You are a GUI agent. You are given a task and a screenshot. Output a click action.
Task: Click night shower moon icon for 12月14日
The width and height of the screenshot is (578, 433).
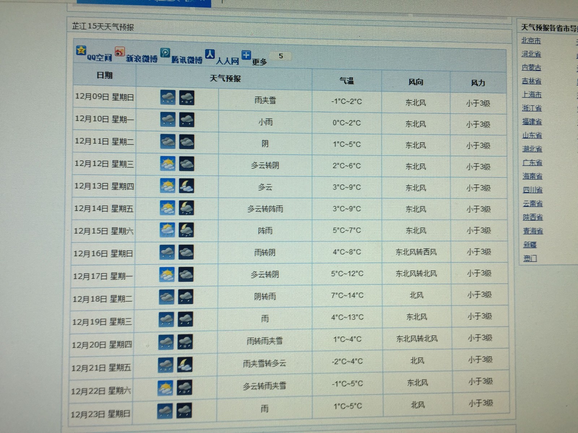(x=186, y=208)
